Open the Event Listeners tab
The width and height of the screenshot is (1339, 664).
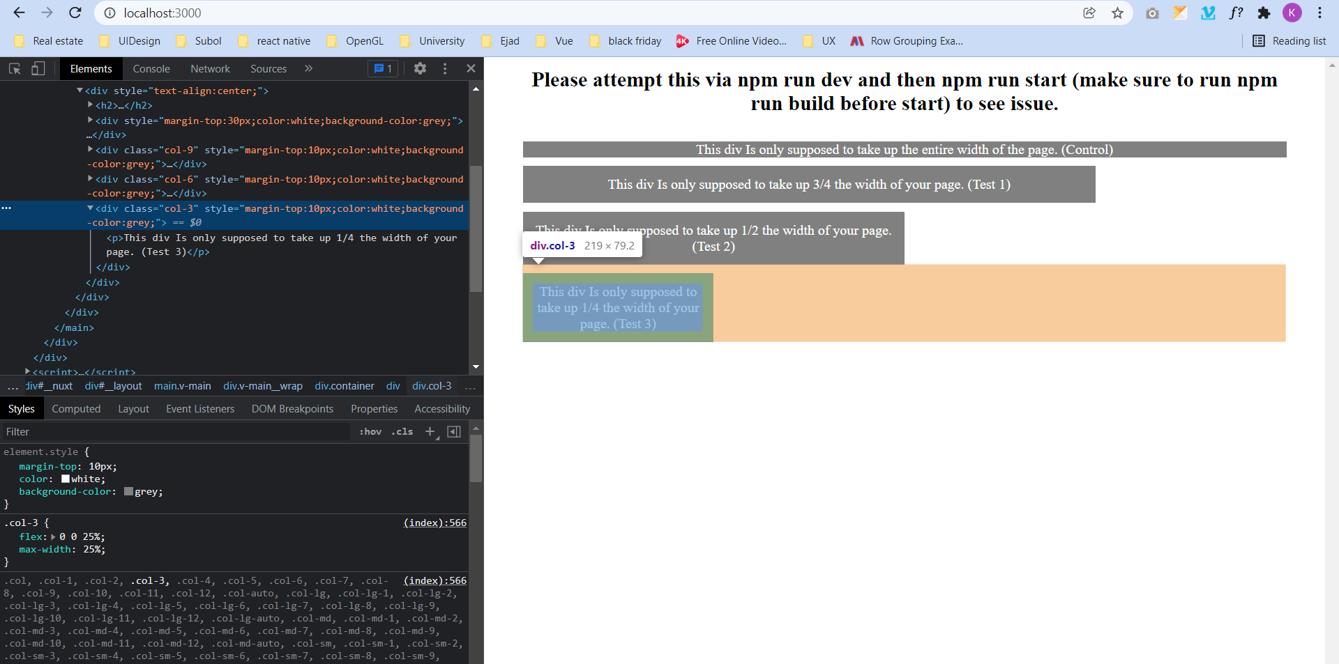pyautogui.click(x=200, y=409)
